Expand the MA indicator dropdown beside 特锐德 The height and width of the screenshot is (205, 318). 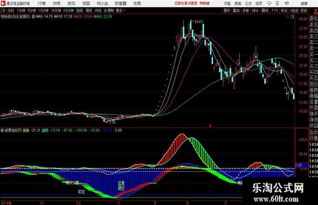click(33, 16)
